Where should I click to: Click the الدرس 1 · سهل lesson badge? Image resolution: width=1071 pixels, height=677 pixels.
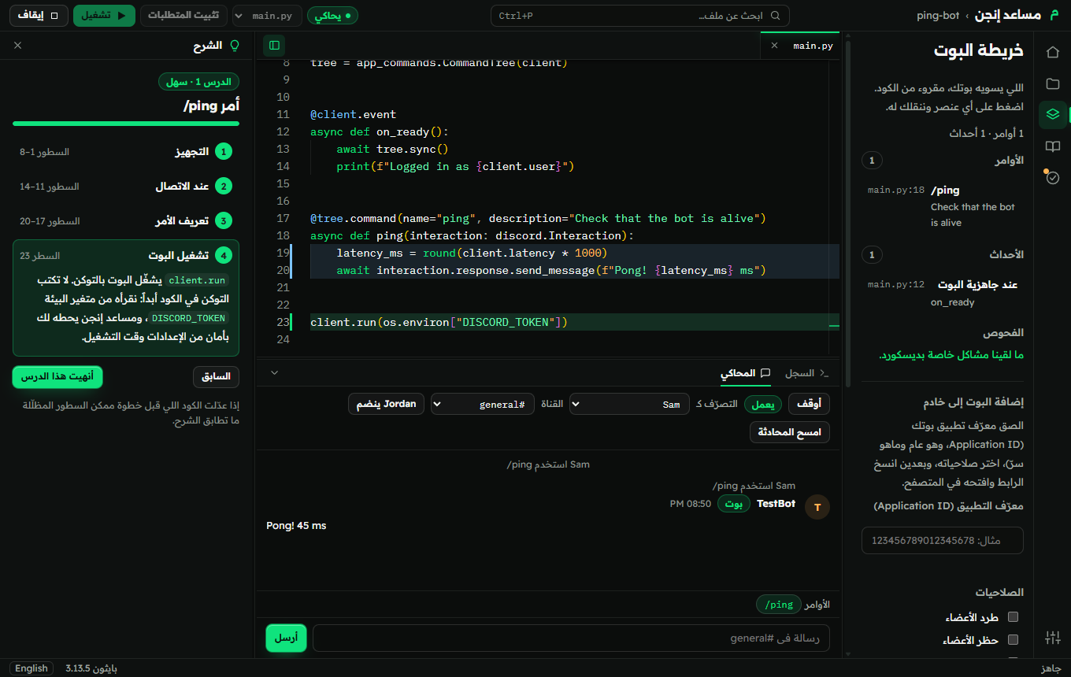click(199, 82)
